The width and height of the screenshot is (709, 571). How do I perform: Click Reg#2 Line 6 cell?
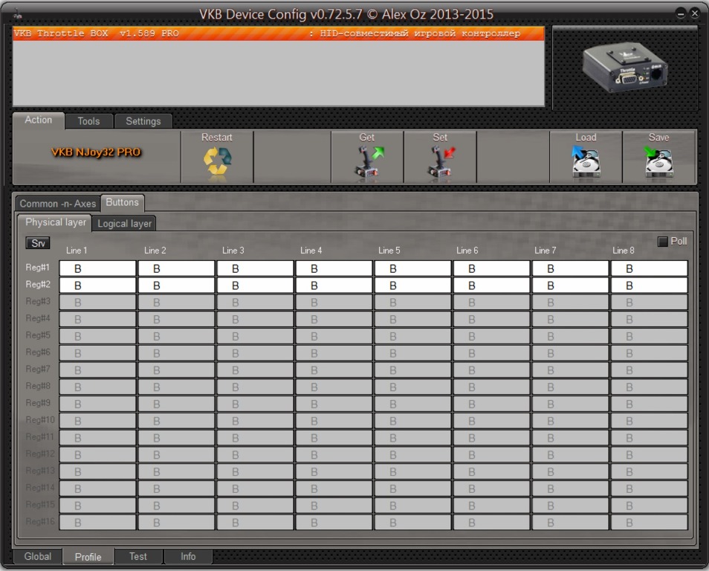491,285
